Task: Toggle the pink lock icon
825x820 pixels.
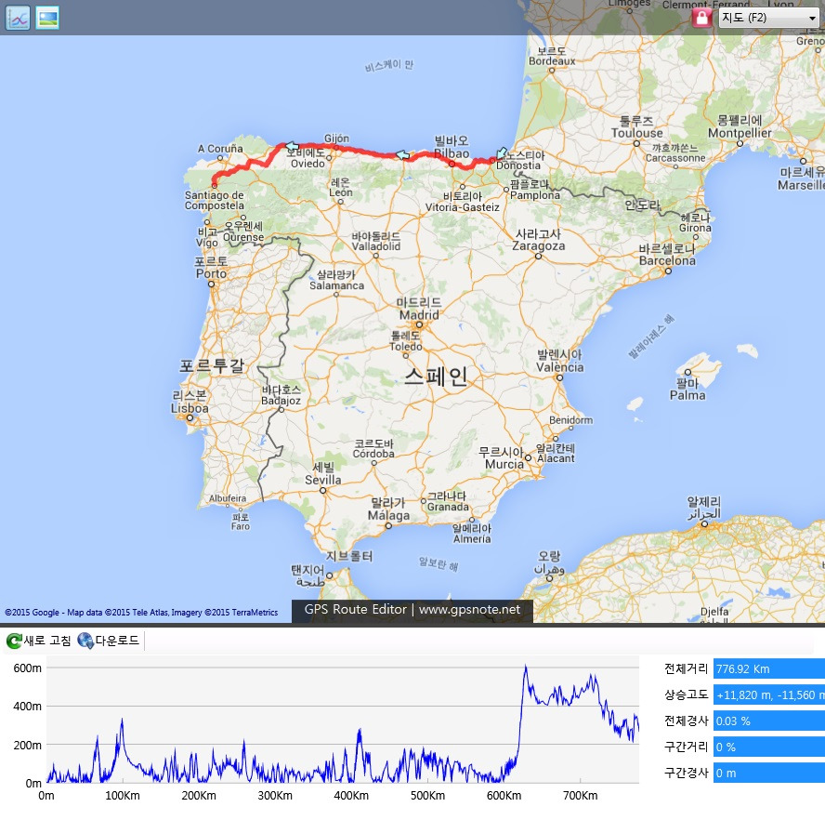Action: pyautogui.click(x=701, y=18)
